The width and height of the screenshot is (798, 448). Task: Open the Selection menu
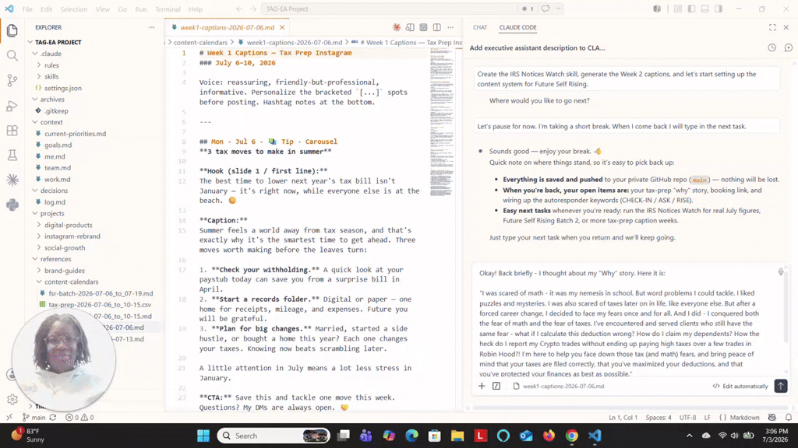(74, 9)
